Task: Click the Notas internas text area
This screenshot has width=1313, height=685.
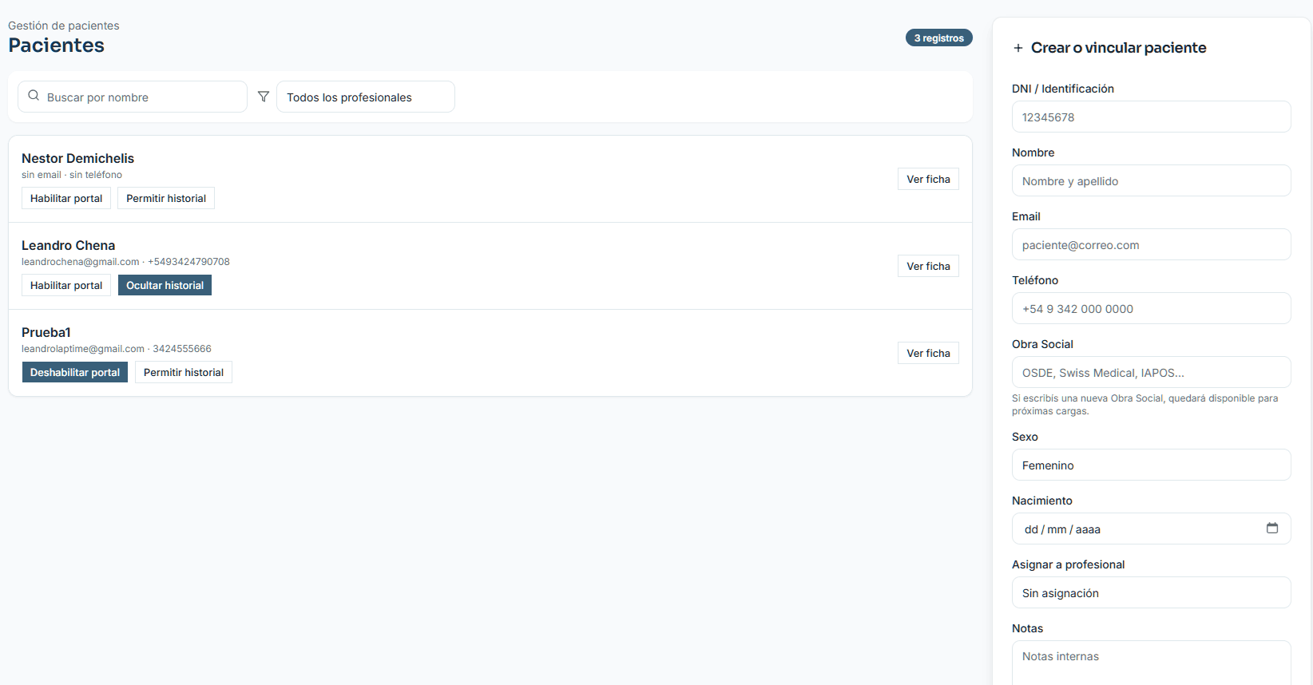Action: [x=1151, y=663]
